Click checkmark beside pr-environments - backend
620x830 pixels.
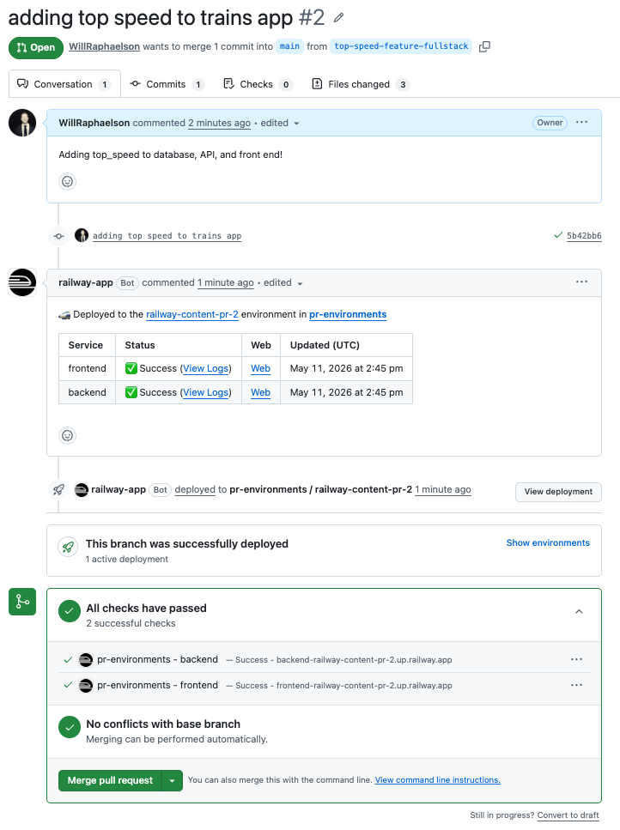tap(68, 659)
